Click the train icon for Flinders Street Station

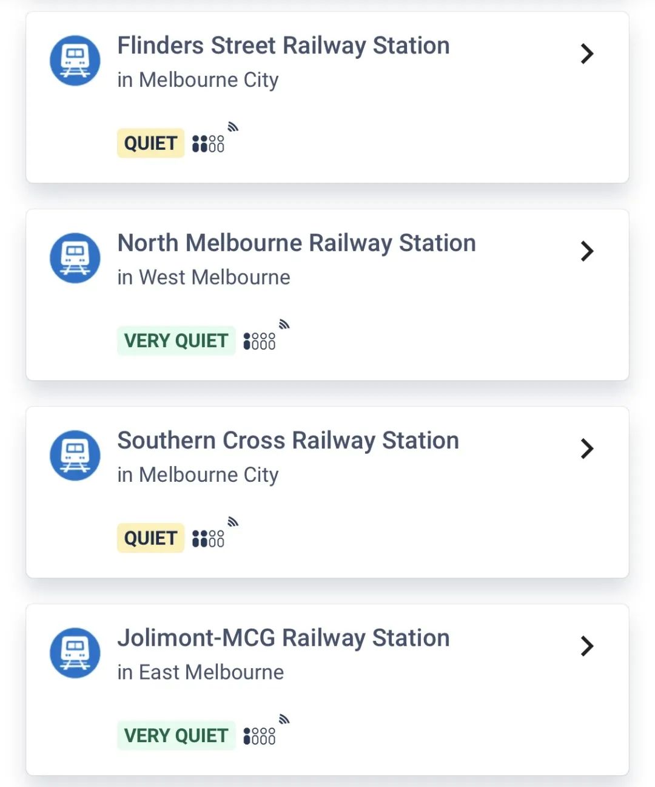pos(75,61)
